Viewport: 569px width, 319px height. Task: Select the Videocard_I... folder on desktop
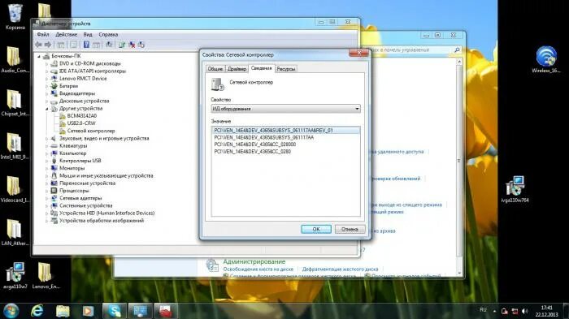15,189
